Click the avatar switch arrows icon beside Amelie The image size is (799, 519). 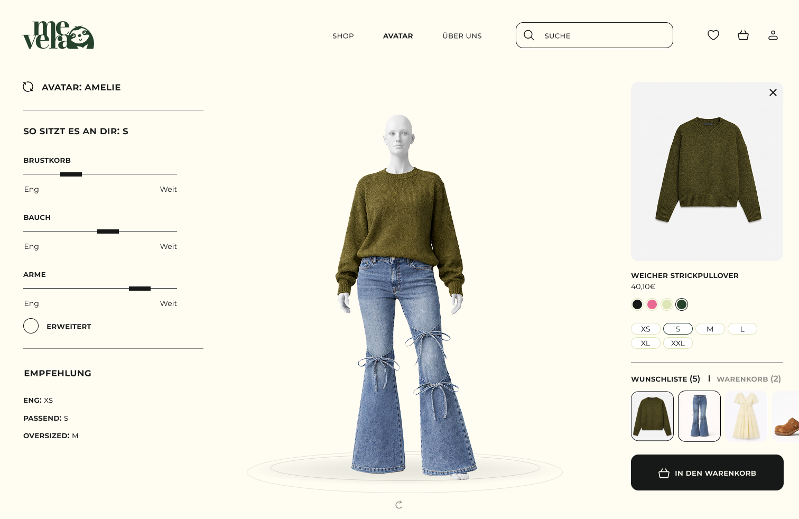[x=28, y=87]
